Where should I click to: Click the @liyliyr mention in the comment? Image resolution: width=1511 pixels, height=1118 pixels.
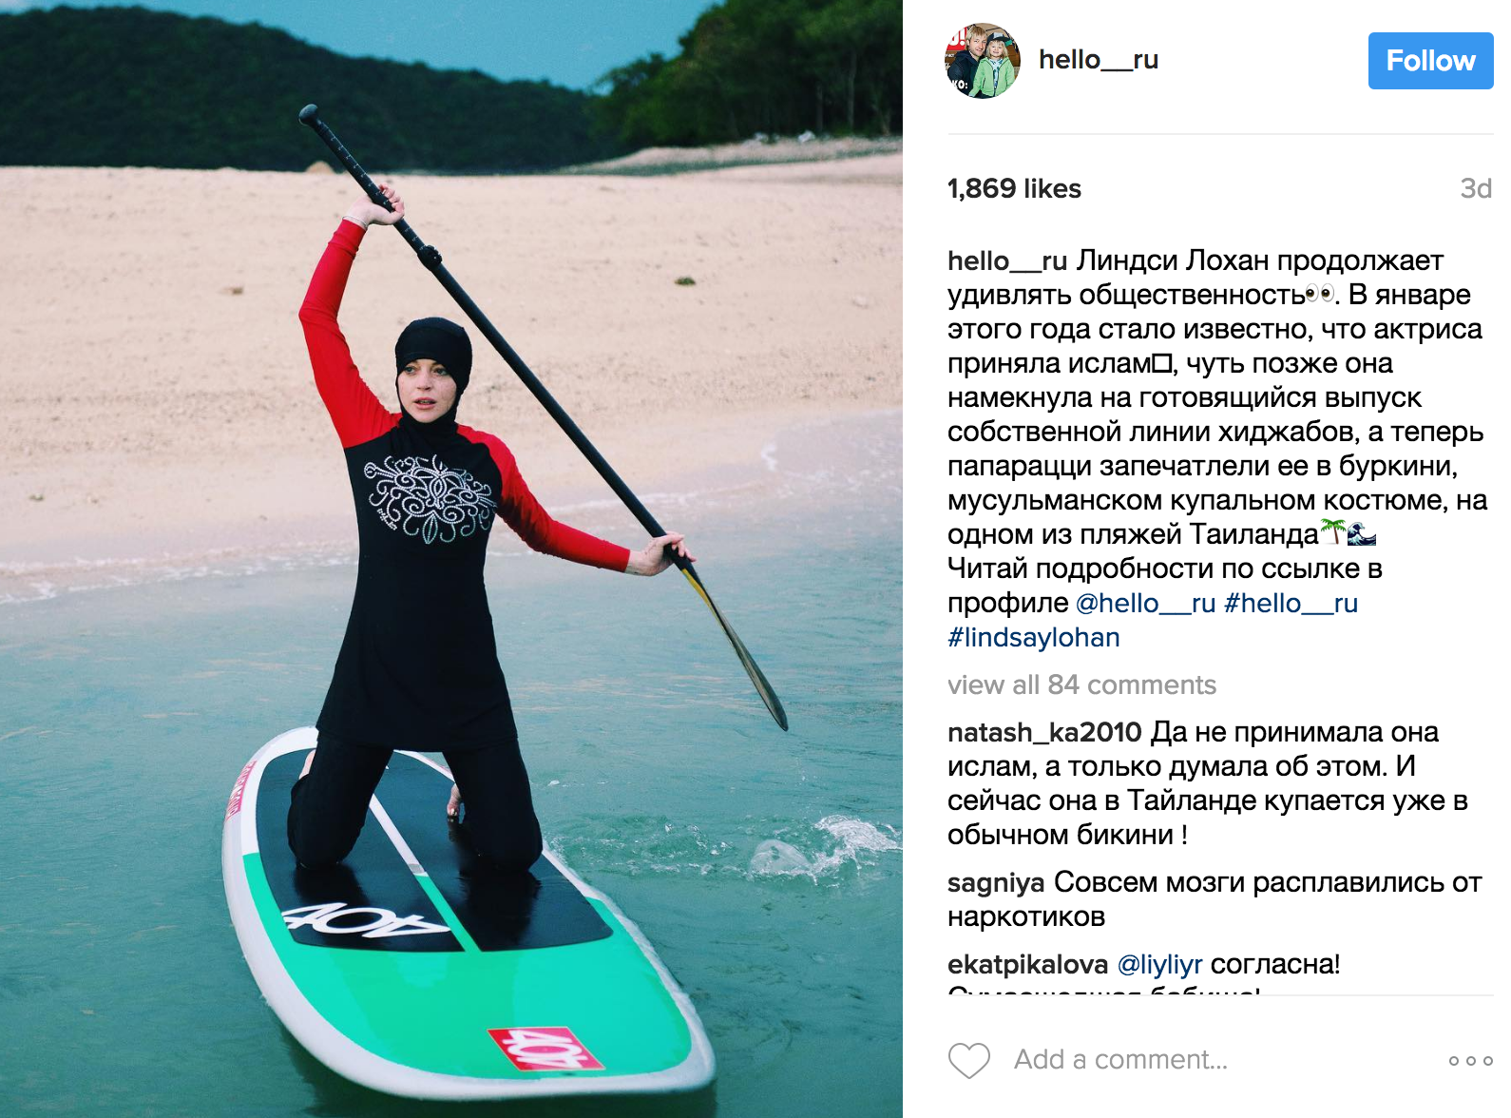click(1159, 964)
